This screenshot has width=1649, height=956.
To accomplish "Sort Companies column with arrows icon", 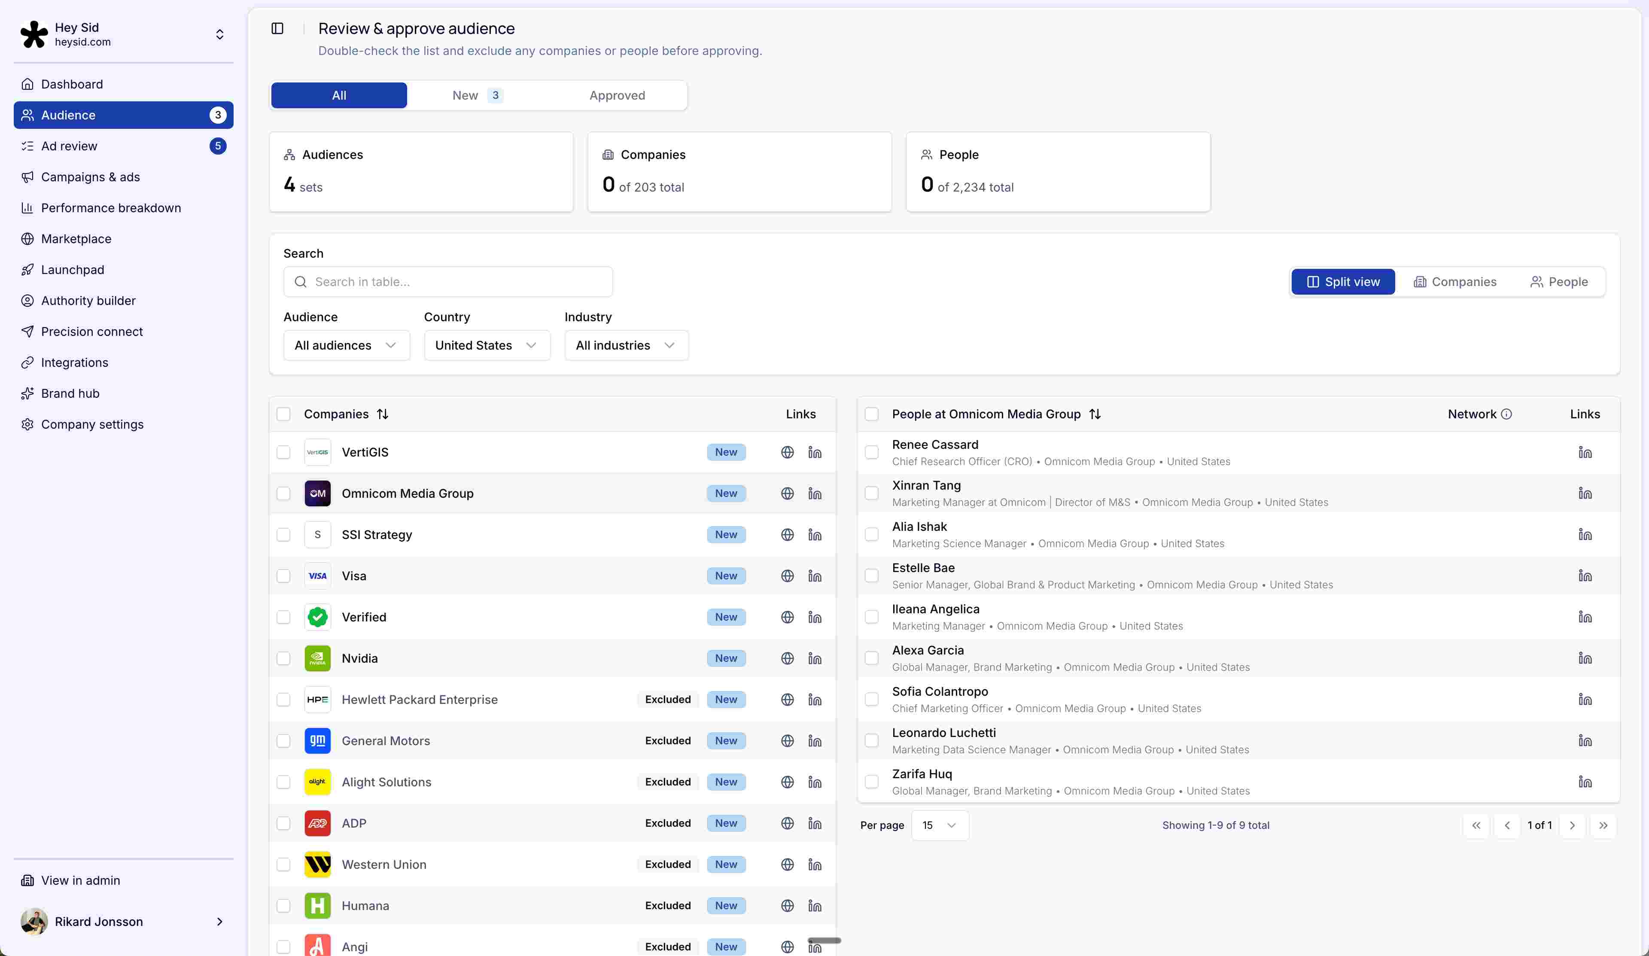I will (x=383, y=414).
